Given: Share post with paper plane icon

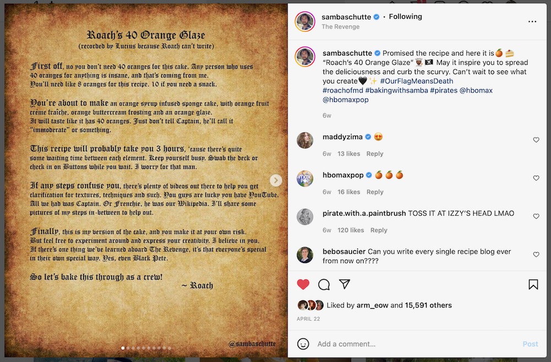Looking at the screenshot, I should tap(344, 284).
